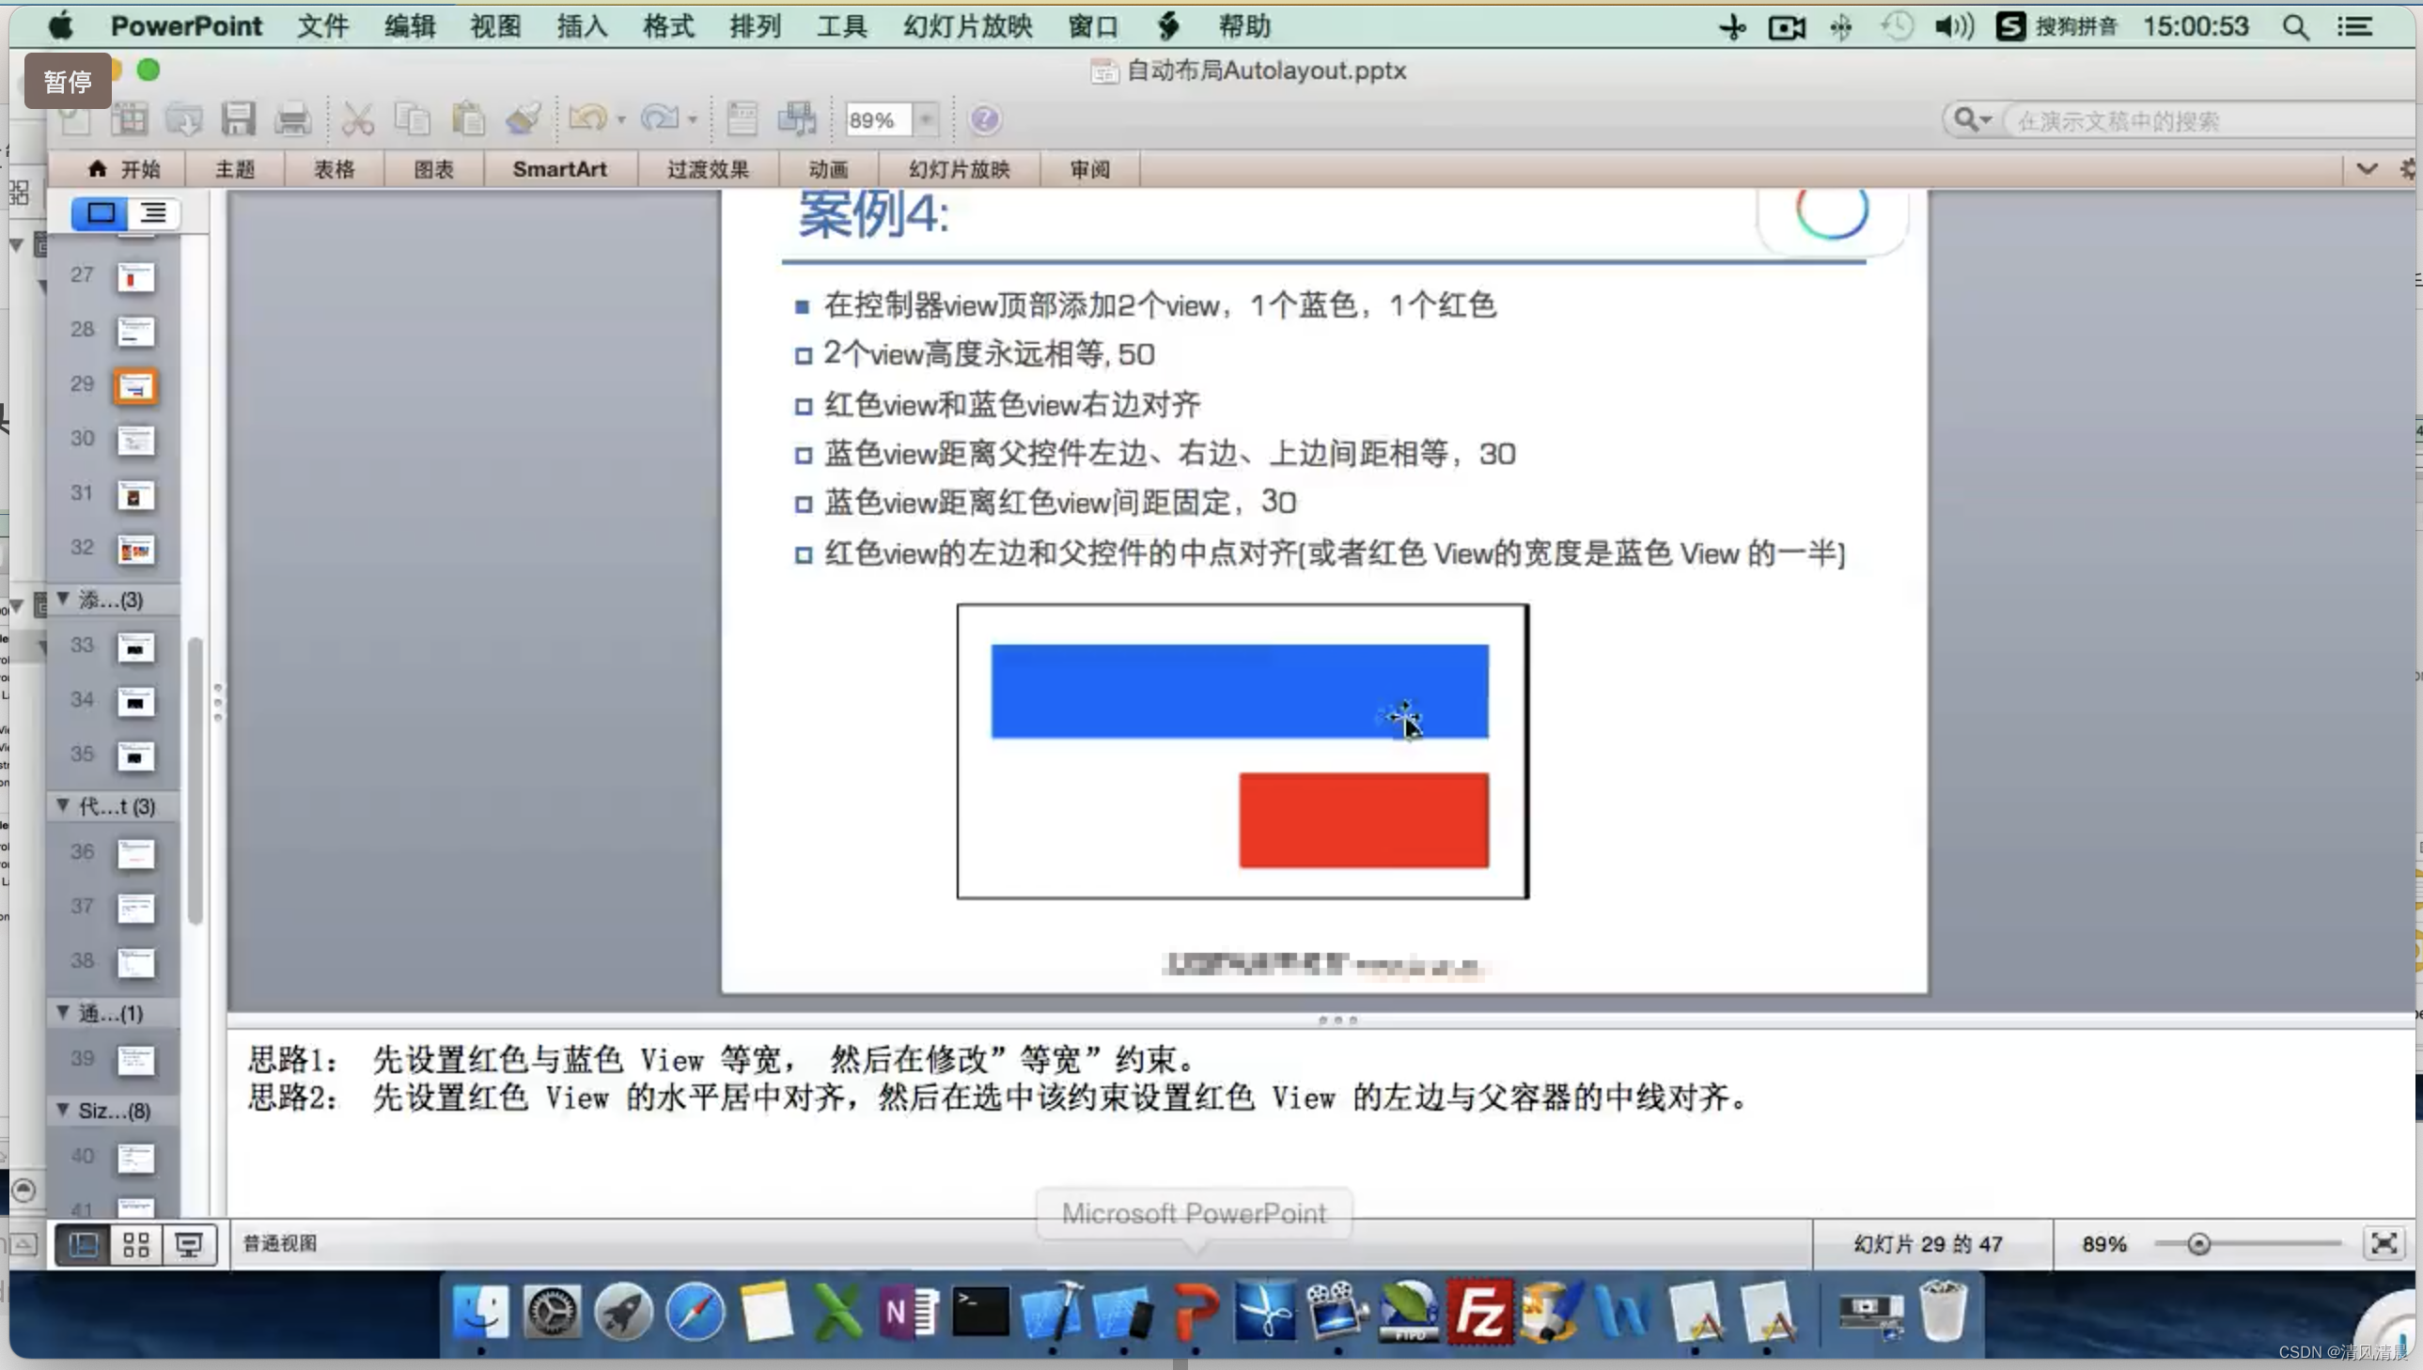The image size is (2423, 1370).
Task: Open the Redo history dropdown arrow
Action: pyautogui.click(x=693, y=120)
